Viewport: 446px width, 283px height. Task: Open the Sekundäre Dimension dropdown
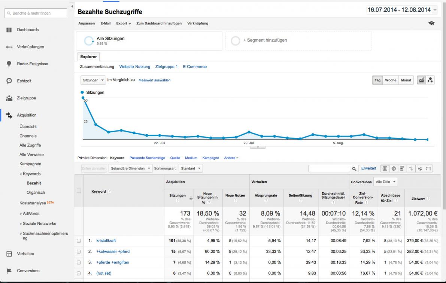tap(131, 169)
